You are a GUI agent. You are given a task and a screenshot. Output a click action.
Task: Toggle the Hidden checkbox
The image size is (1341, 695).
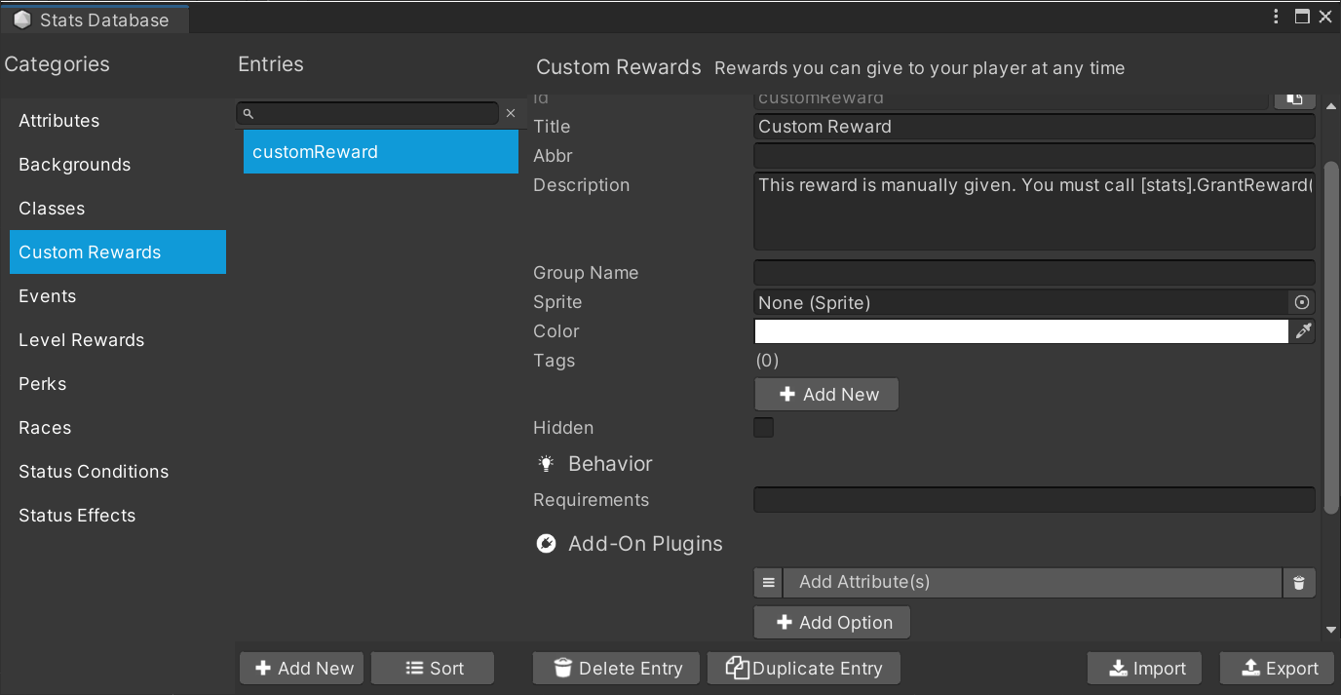click(763, 428)
